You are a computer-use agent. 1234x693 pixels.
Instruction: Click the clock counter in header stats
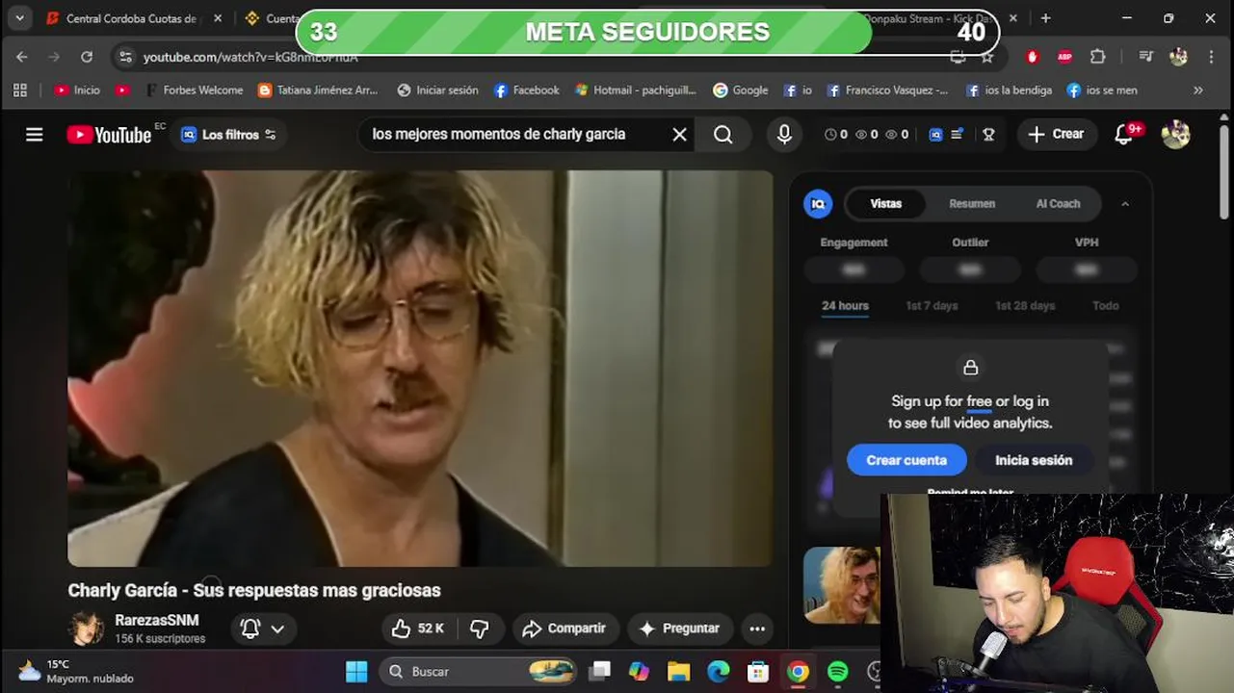pyautogui.click(x=836, y=135)
